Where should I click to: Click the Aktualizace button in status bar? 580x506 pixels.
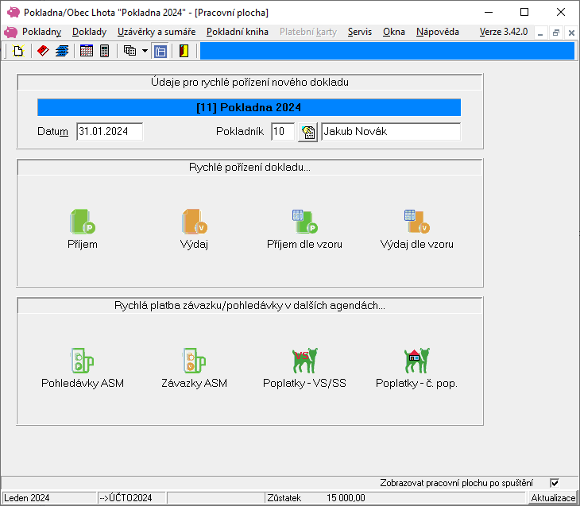[553, 498]
